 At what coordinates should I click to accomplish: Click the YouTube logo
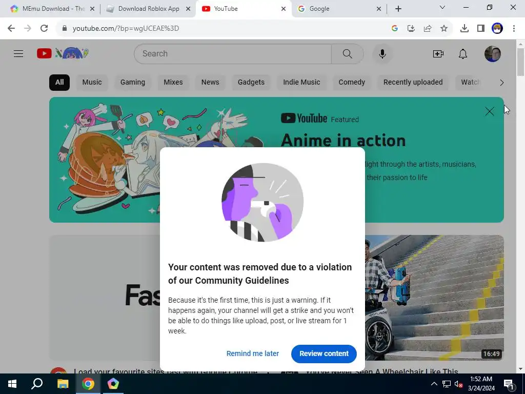63,53
